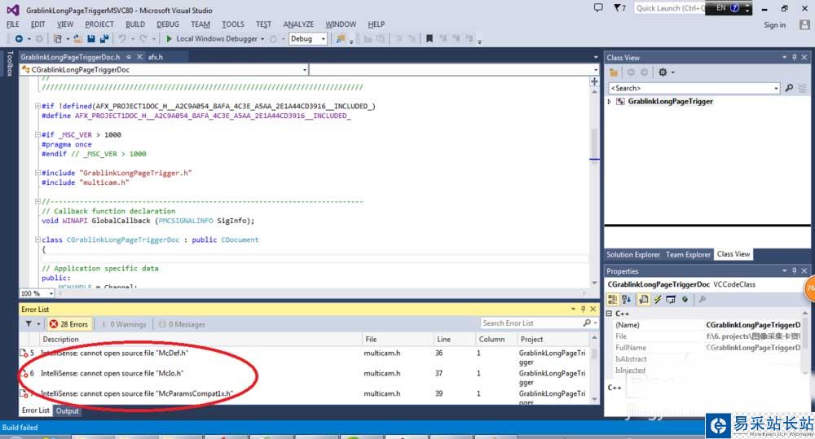The width and height of the screenshot is (815, 439).
Task: Click Class View new folder icon
Action: point(614,72)
